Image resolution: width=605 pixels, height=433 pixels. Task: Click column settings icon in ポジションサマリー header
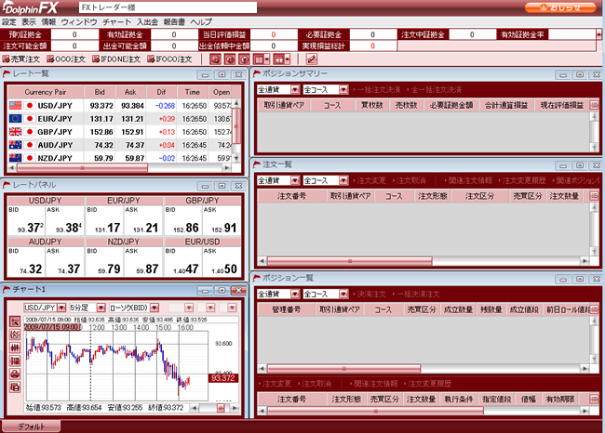594,105
